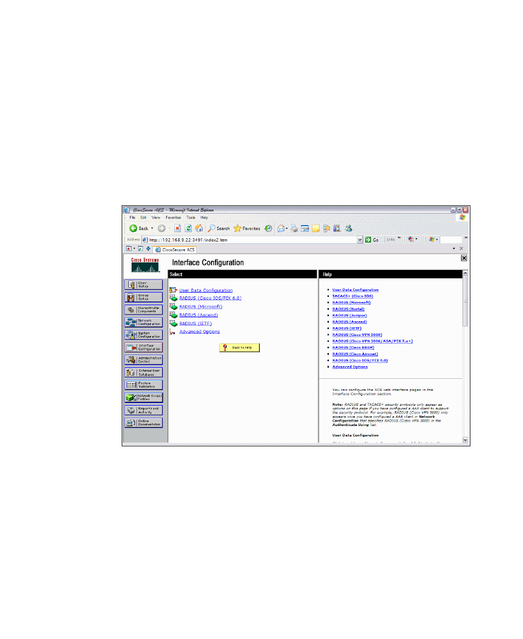523x639 pixels.
Task: Click the Go button beside address bar
Action: click(372, 240)
